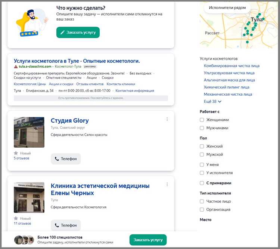Screen dimensions: 280x249
Task: Check the С примерами filter
Action: point(202,183)
